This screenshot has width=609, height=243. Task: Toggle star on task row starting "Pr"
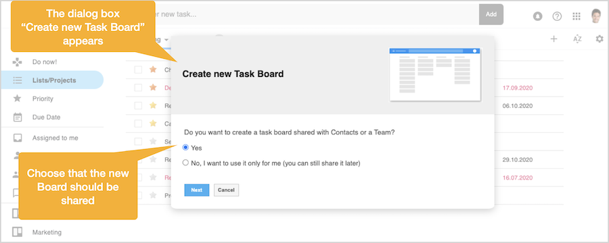pos(153,195)
